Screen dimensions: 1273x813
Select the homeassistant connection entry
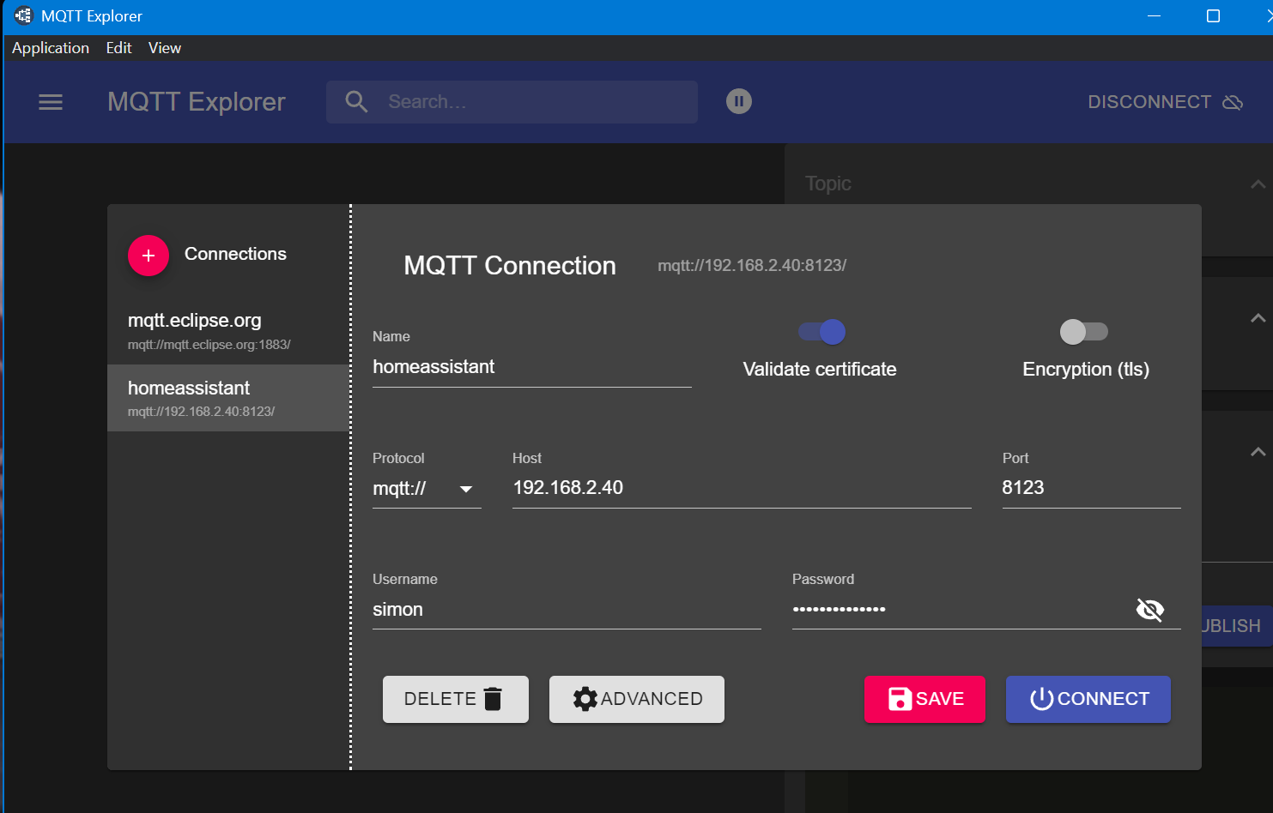(x=228, y=398)
